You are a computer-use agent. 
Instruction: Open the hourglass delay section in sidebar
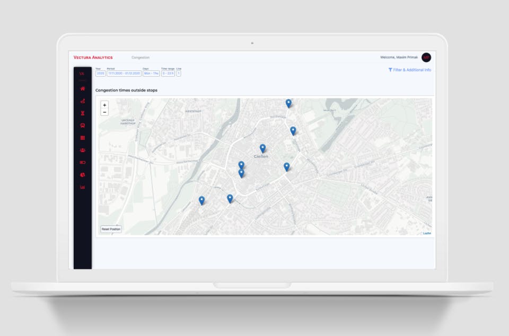pos(83,113)
